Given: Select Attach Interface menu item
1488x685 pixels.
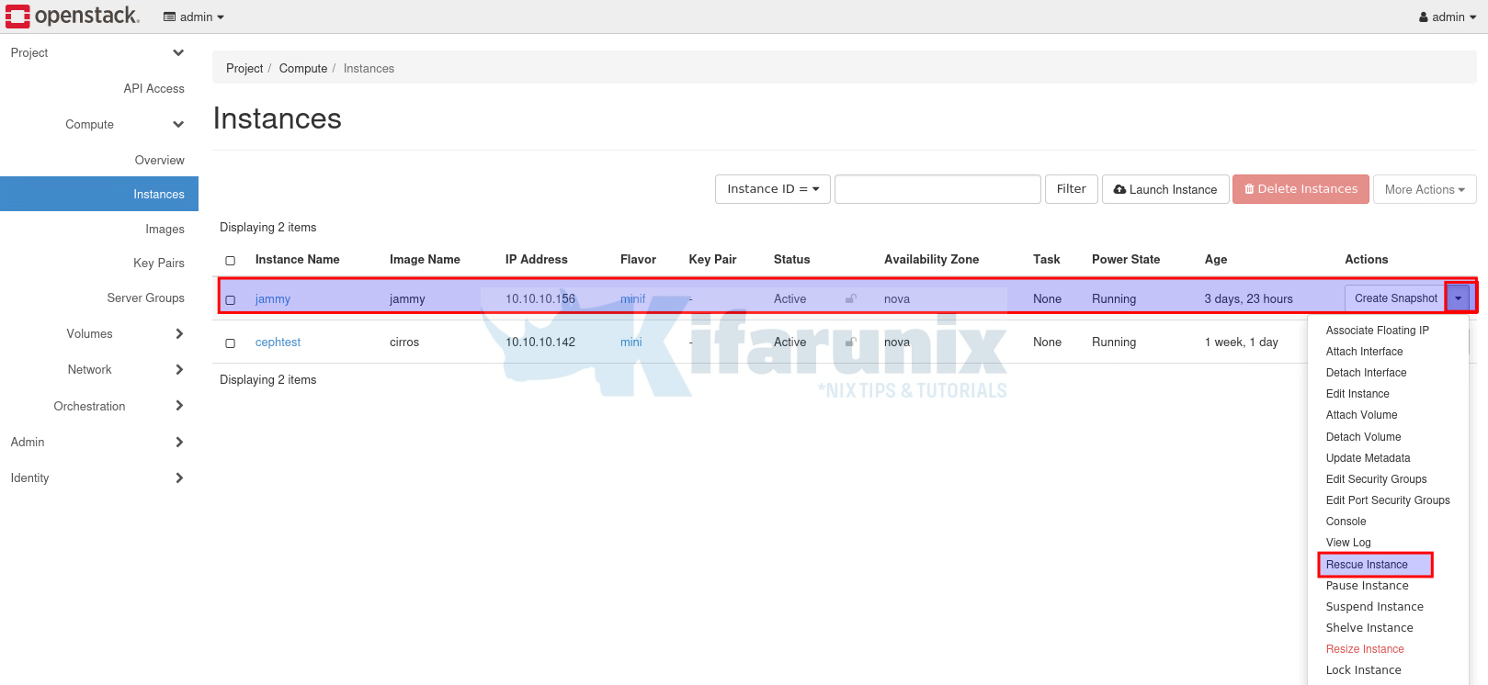Looking at the screenshot, I should click(1364, 352).
